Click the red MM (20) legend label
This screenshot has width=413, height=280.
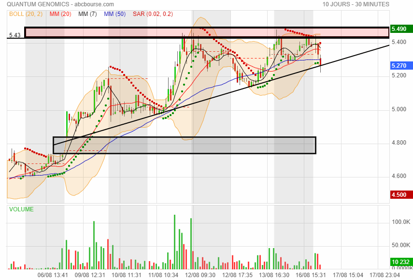tap(60, 14)
